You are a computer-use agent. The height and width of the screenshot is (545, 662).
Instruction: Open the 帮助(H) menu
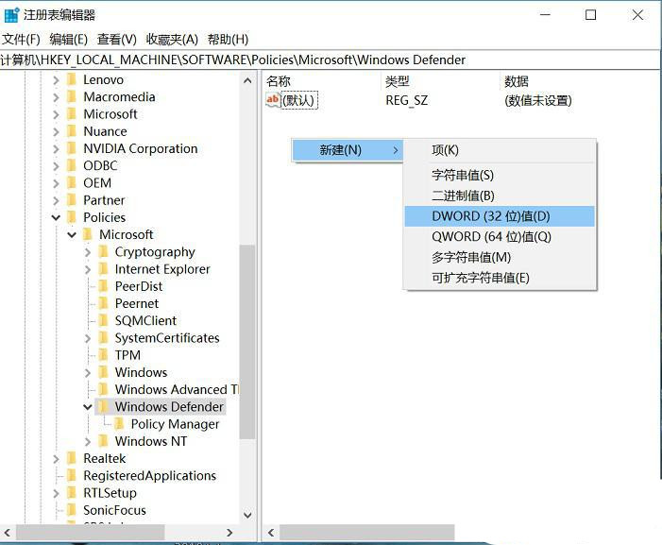(x=228, y=40)
